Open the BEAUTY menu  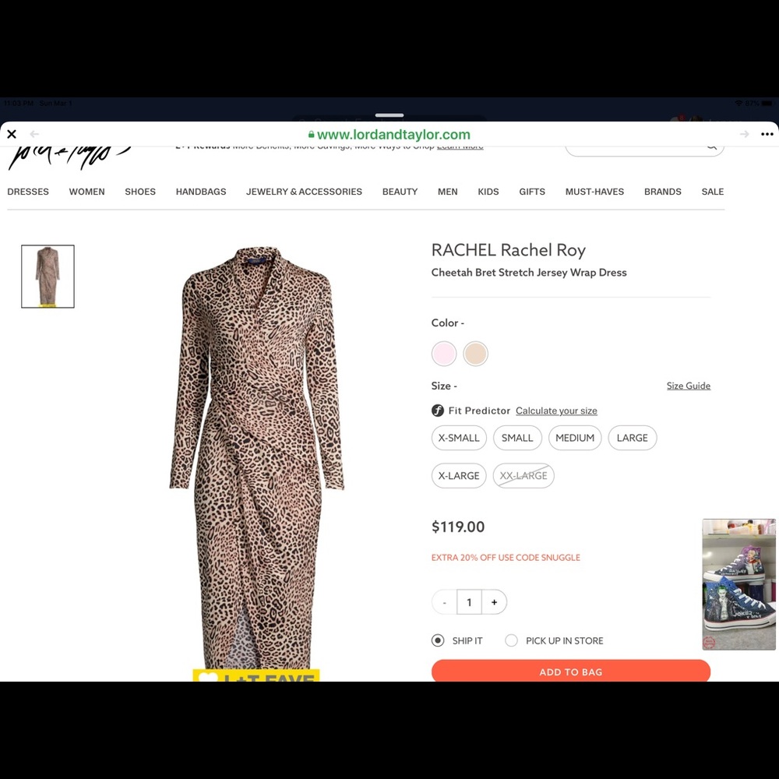click(400, 192)
